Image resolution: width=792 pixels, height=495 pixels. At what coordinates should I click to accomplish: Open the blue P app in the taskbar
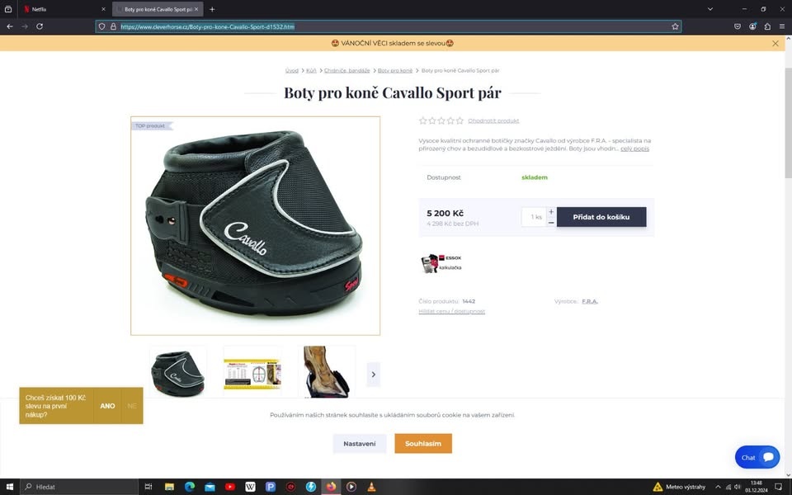tap(271, 487)
